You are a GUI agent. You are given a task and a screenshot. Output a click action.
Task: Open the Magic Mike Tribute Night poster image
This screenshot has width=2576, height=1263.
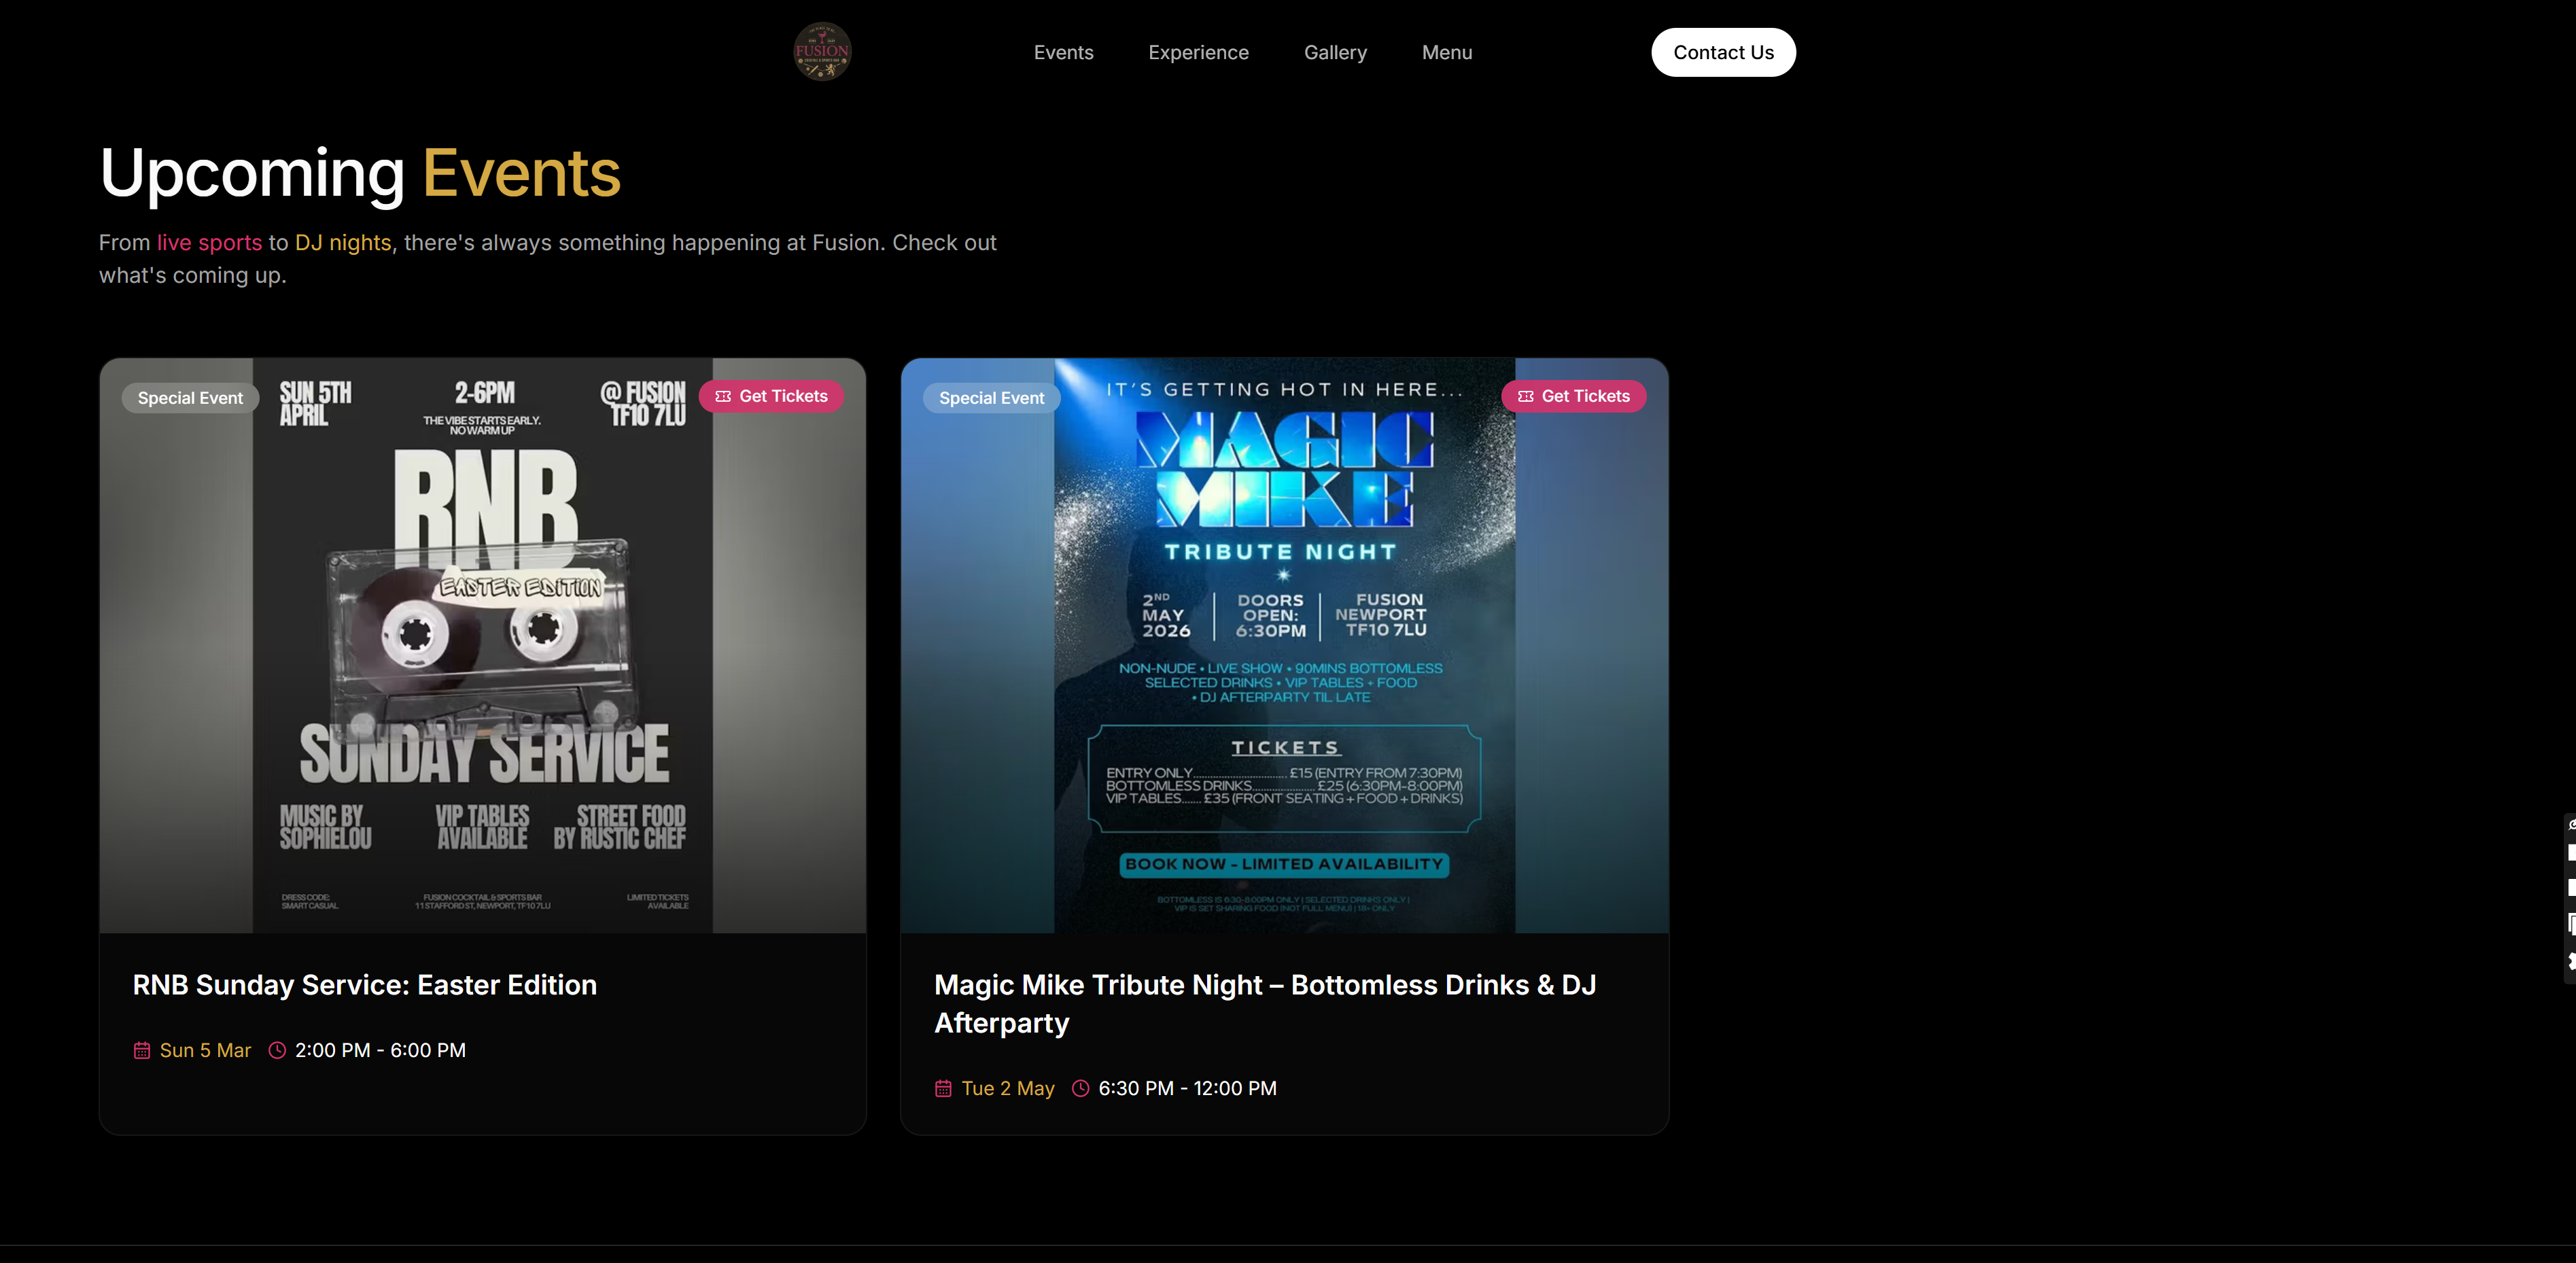[x=1284, y=645]
